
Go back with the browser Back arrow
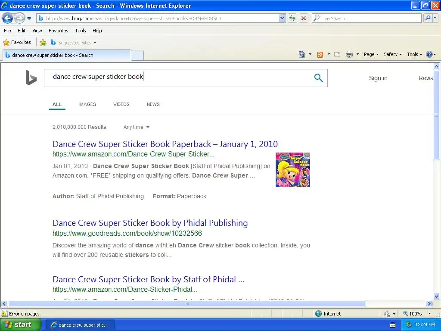7,19
